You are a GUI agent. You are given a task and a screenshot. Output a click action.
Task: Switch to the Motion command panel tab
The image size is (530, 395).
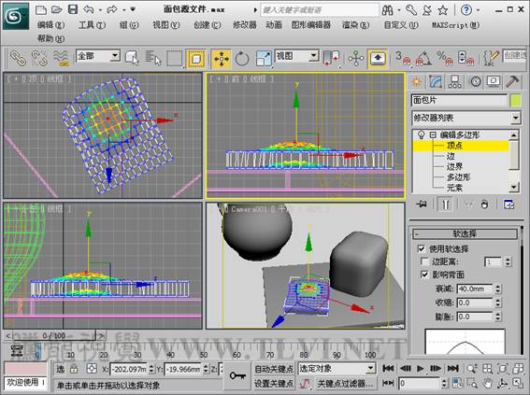click(x=475, y=81)
